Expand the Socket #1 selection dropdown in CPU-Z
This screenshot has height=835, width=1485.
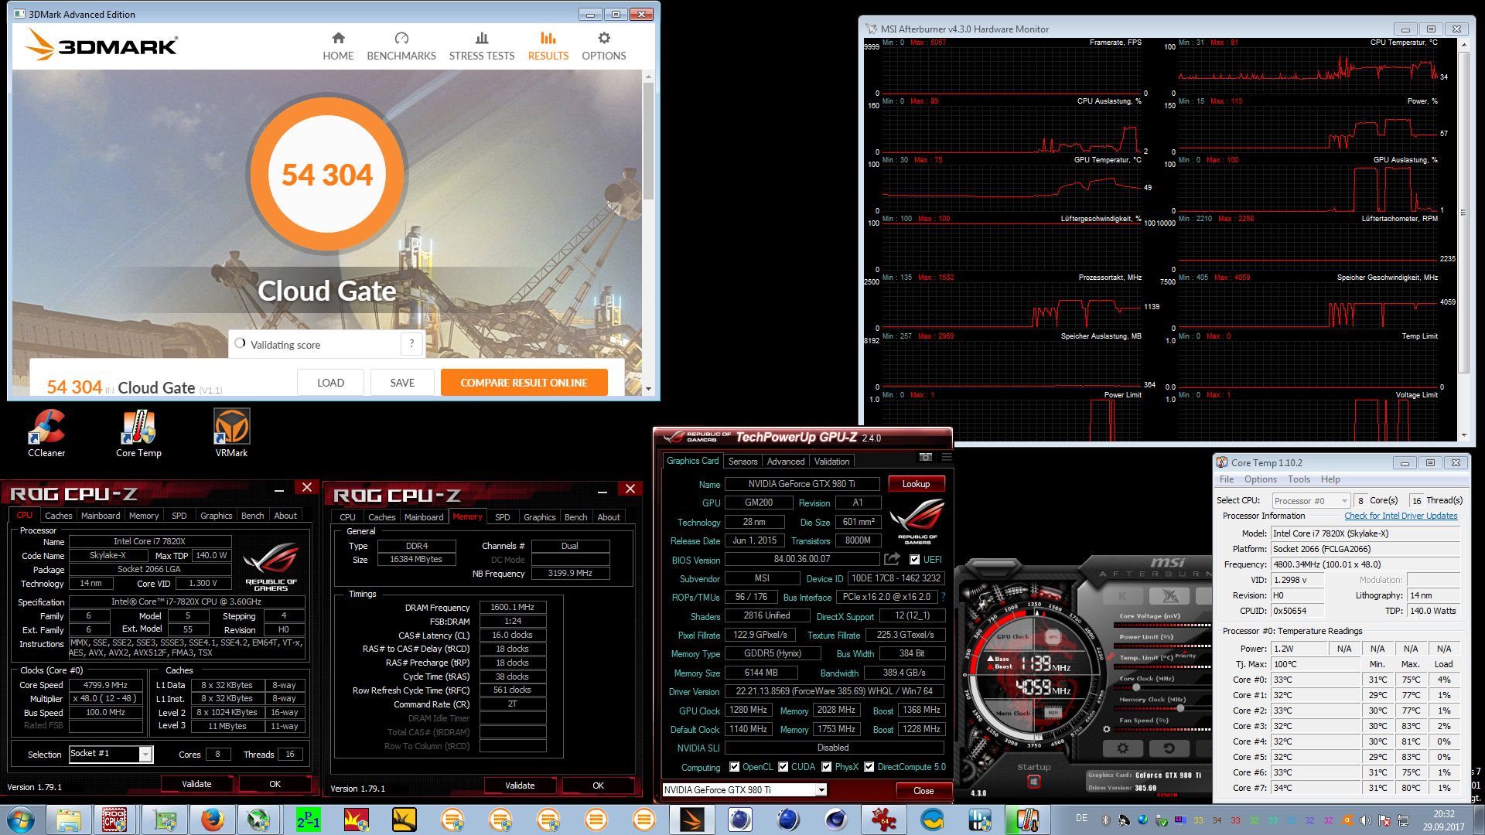(145, 754)
